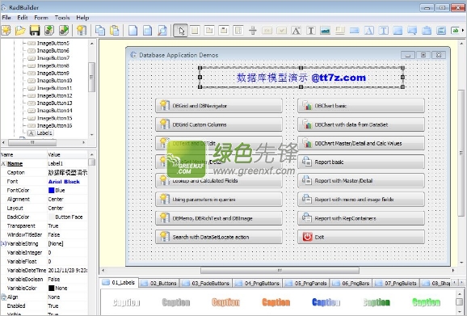Click the database lightbulb toolbar icon
This screenshot has height=316, width=467.
coord(82,31)
